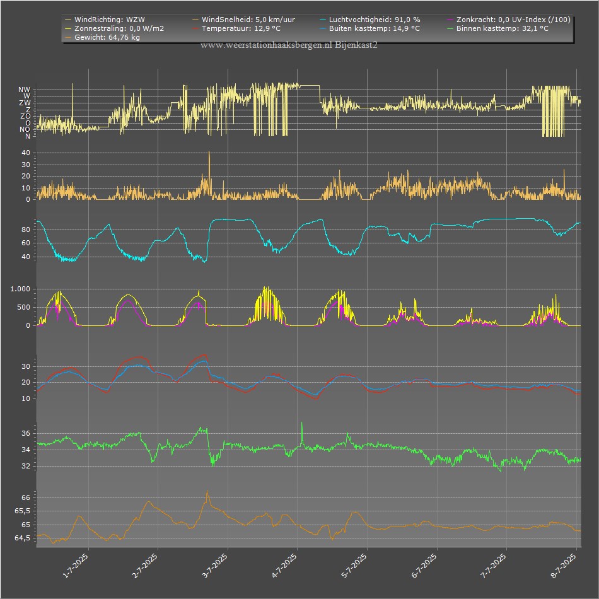This screenshot has height=599, width=599.
Task: Click the Zonnestraling: 0,0 W/m2 legend text
Action: pyautogui.click(x=119, y=28)
